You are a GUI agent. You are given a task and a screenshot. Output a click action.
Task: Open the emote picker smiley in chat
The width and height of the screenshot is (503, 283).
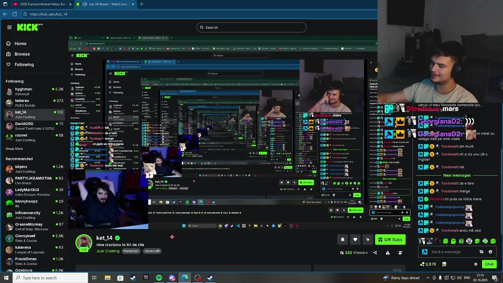pyautogui.click(x=490, y=252)
